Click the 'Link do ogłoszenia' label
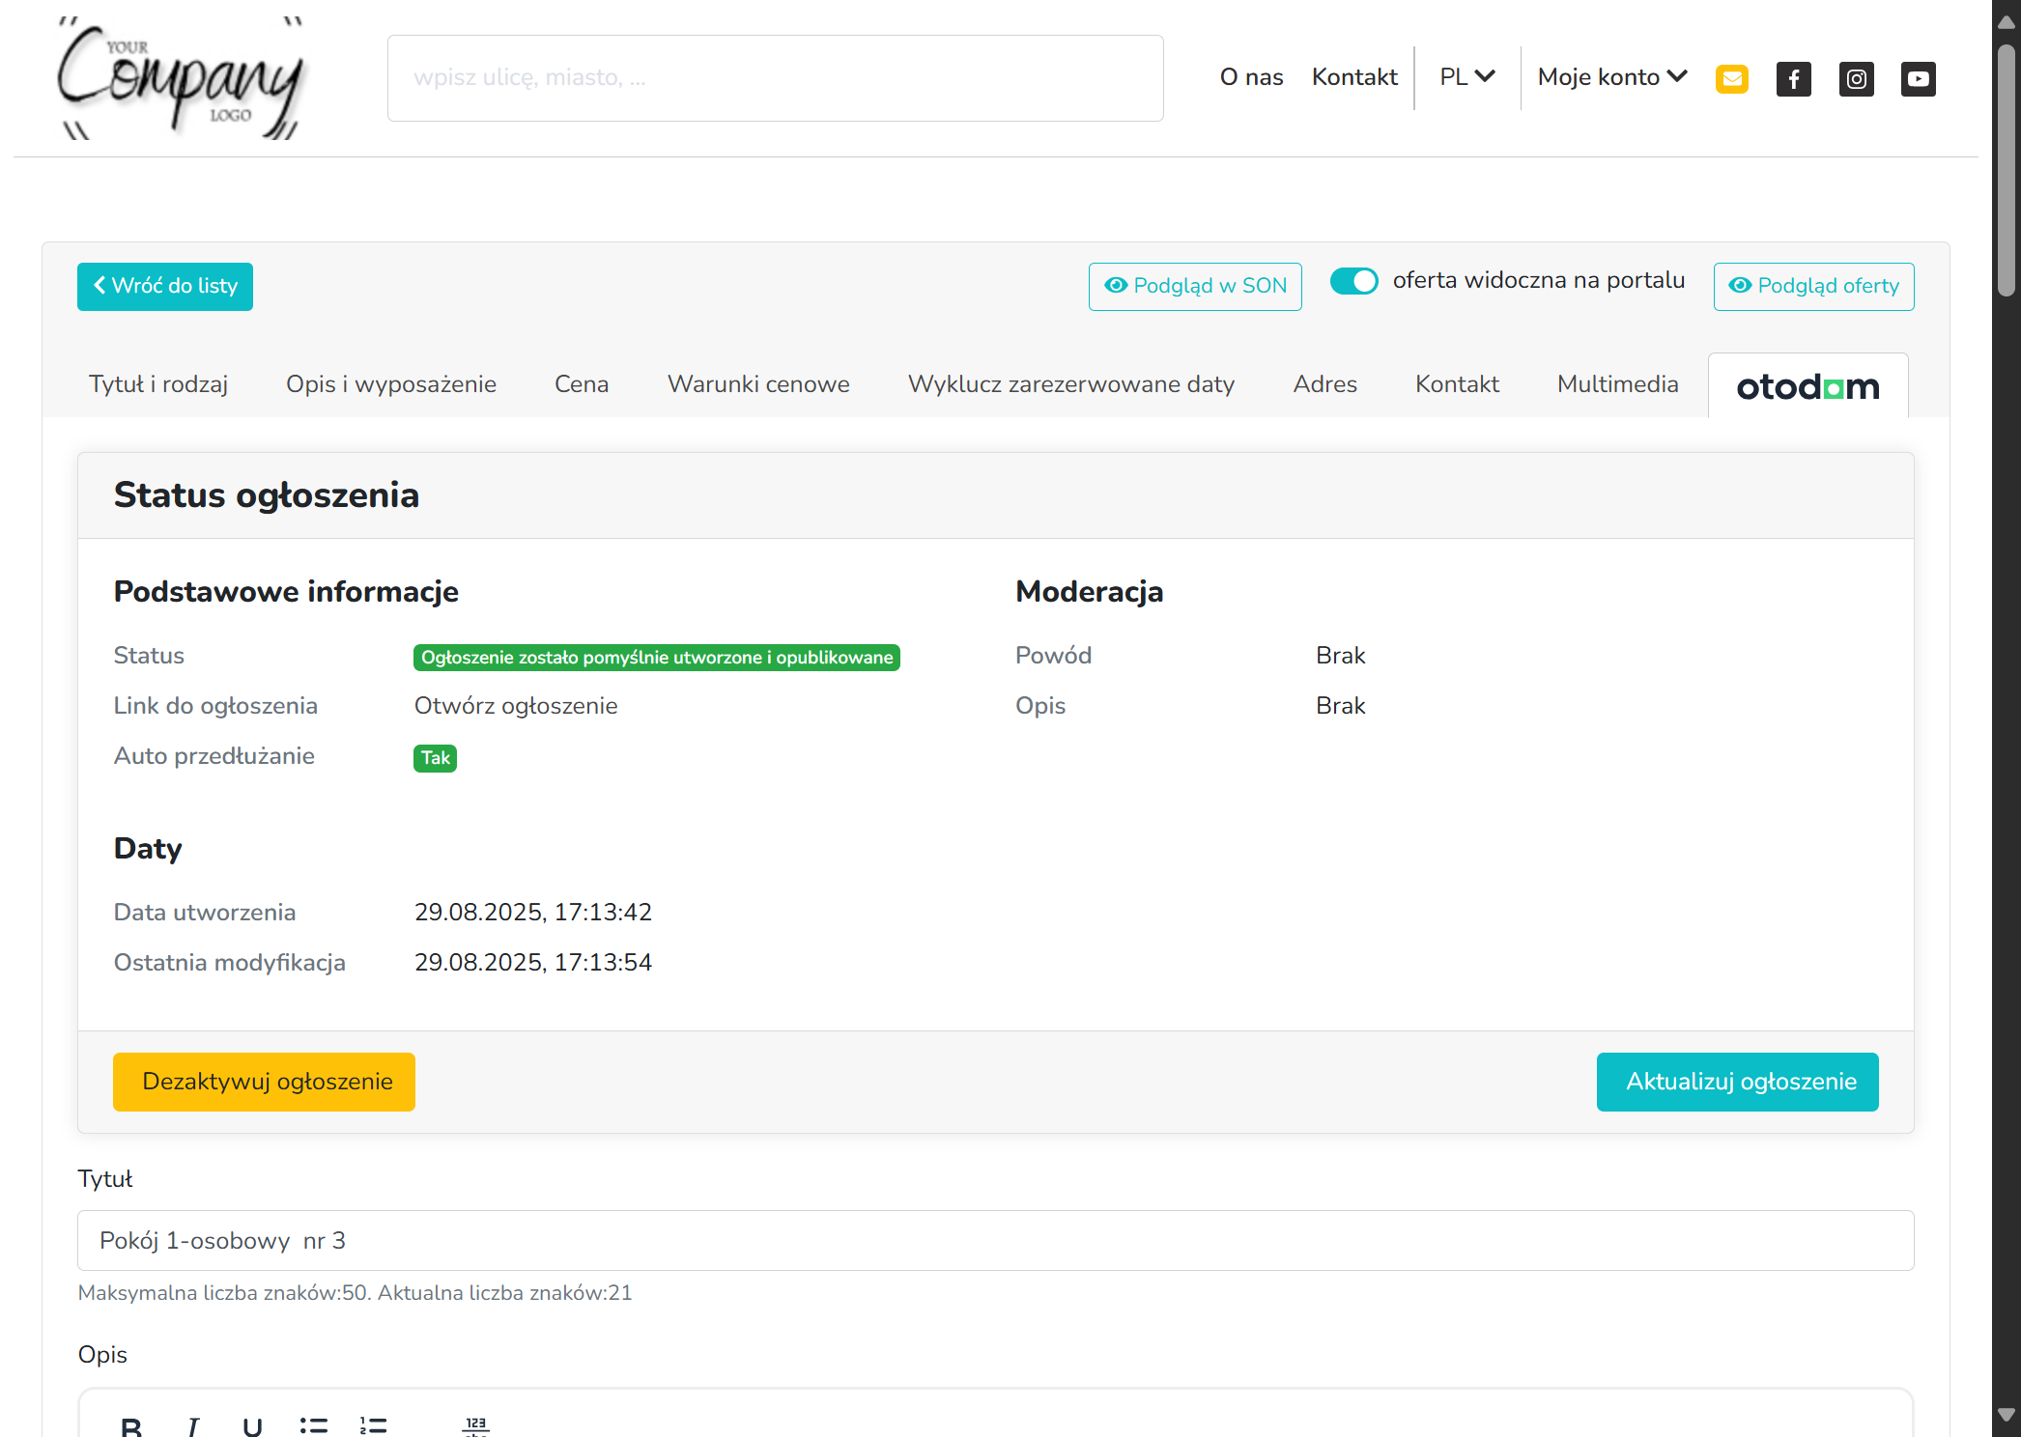This screenshot has width=2021, height=1437. [x=215, y=706]
